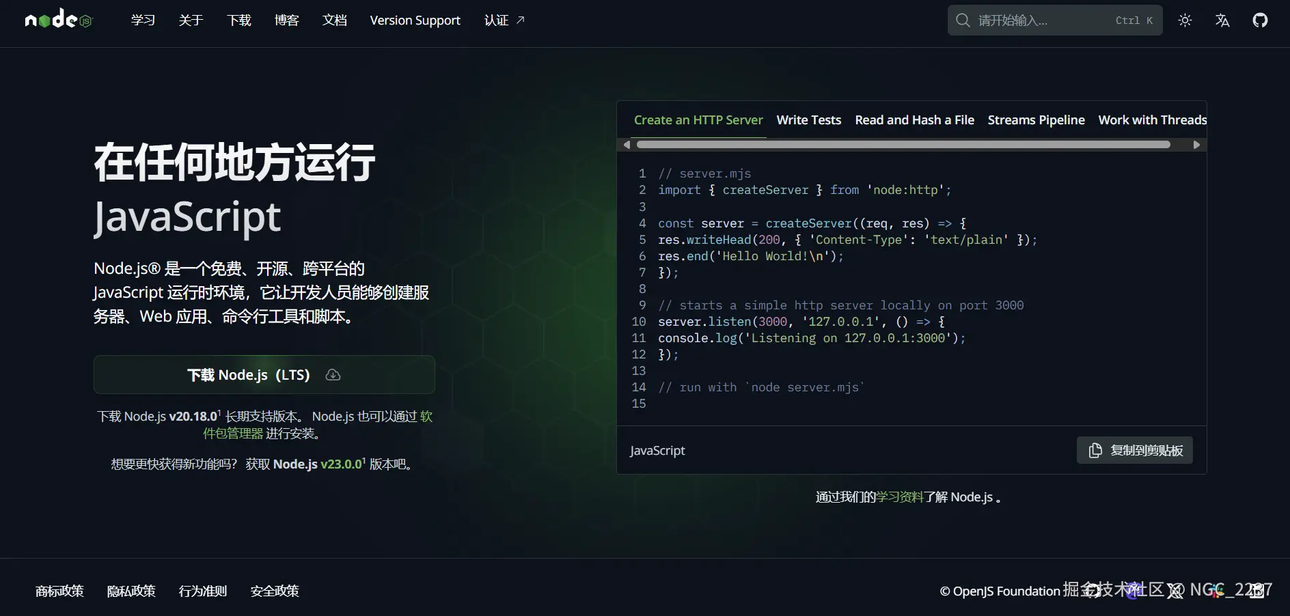Follow the v23.0.0 version link
Viewport: 1290px width, 616px height.
tap(342, 464)
